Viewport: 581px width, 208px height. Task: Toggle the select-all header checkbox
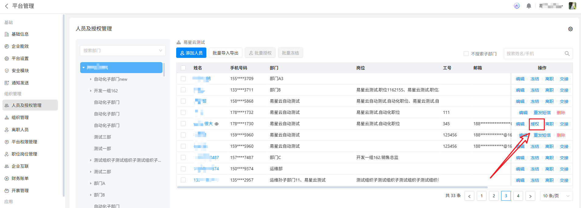click(x=183, y=68)
